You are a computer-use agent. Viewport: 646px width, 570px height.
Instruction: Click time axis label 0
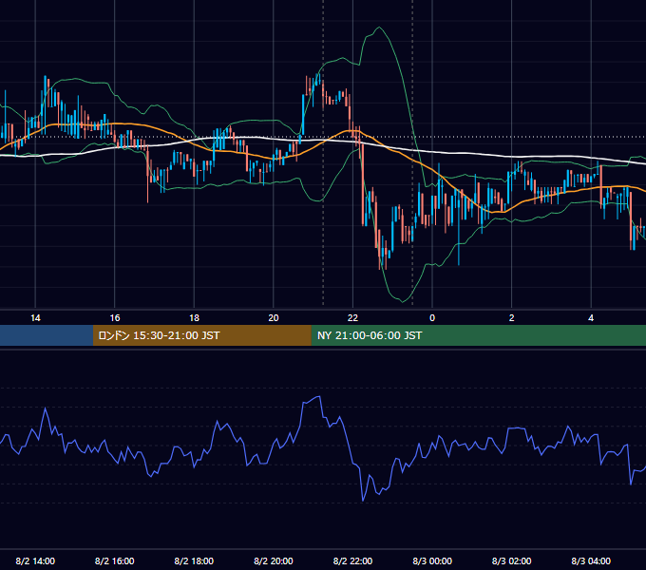pos(432,318)
